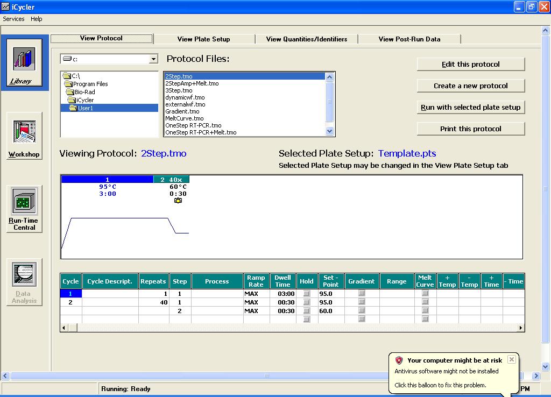Click the security balloon fix message
This screenshot has height=397, width=551.
click(x=440, y=385)
